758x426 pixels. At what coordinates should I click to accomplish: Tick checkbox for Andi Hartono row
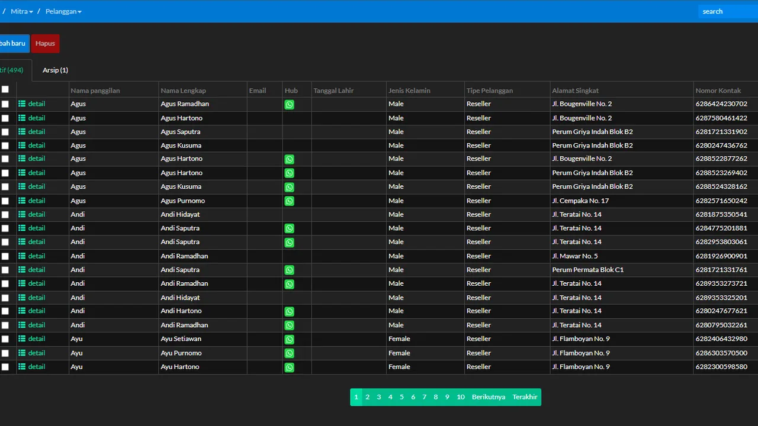(x=5, y=311)
